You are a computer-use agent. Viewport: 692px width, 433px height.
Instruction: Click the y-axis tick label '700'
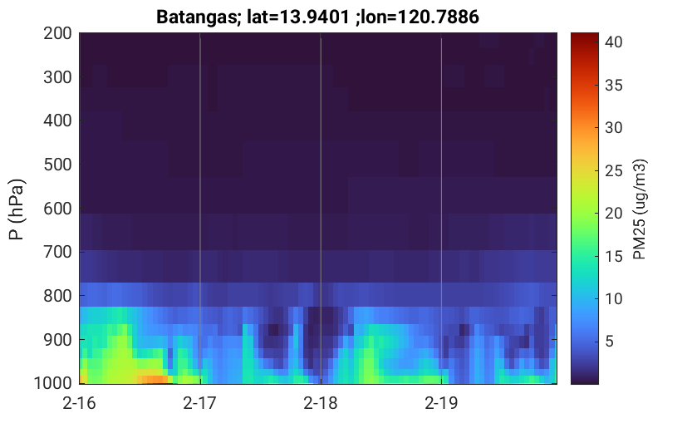coord(57,252)
